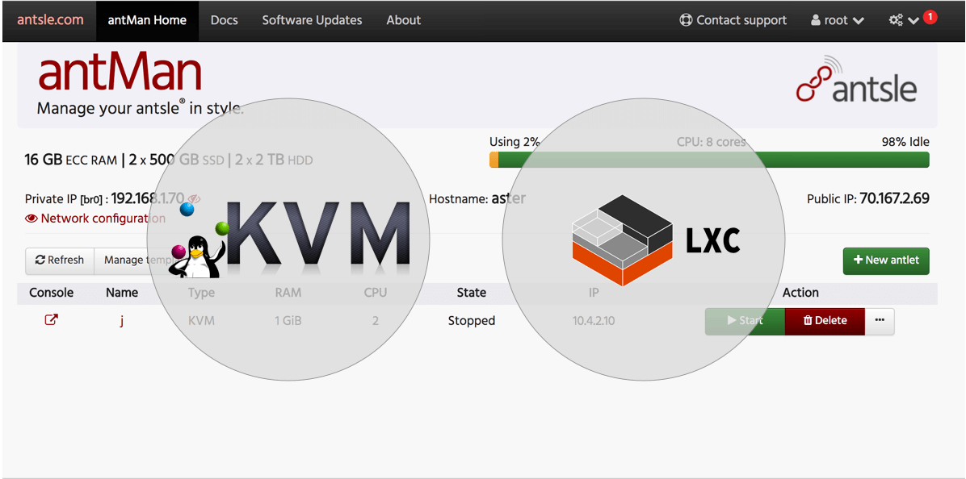This screenshot has width=966, height=479.
Task: Click the 16 GB ECC RAM text
Action: pyautogui.click(x=71, y=160)
